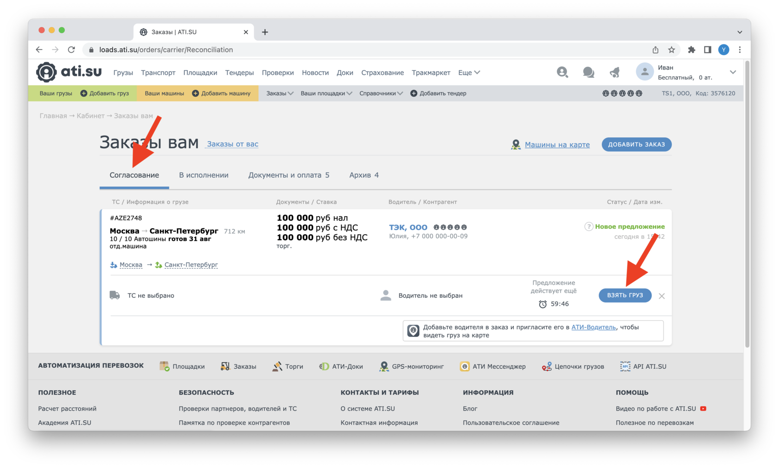Open Тендеры in the main menu
The height and width of the screenshot is (468, 779).
coord(239,73)
